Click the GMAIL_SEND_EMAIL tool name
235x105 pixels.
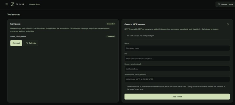click(x=18, y=36)
